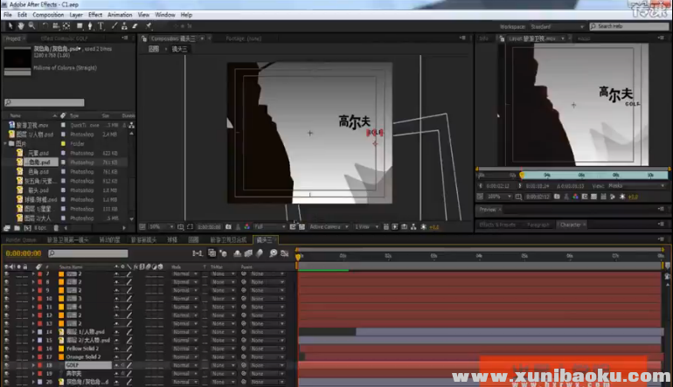
Task: Select the Rectangle shape tool
Action: click(x=78, y=25)
